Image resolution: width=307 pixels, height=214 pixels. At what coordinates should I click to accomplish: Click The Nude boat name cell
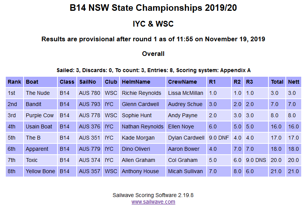tap(40, 93)
